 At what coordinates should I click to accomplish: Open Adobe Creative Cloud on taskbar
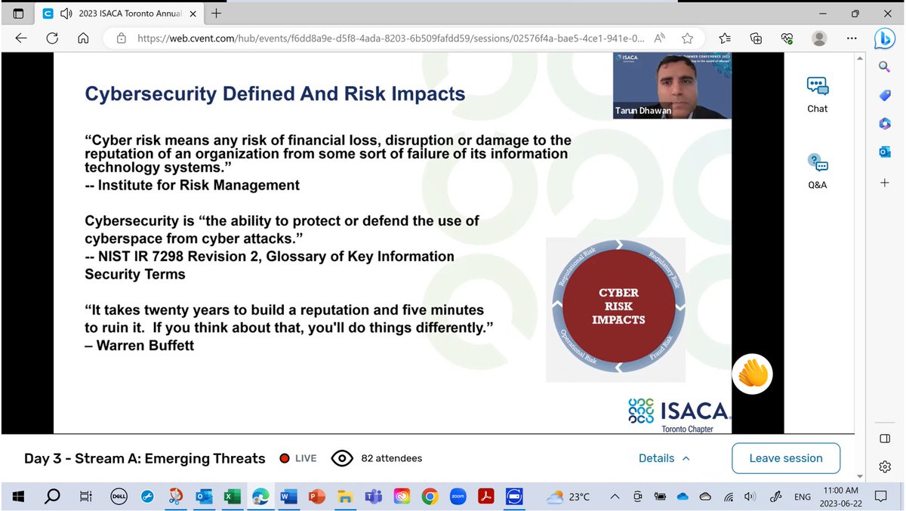(x=401, y=497)
